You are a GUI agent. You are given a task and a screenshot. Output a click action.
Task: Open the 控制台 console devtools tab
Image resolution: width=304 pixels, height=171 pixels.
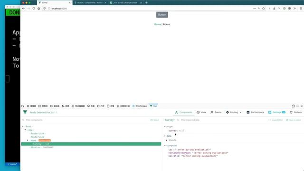tap(43, 106)
